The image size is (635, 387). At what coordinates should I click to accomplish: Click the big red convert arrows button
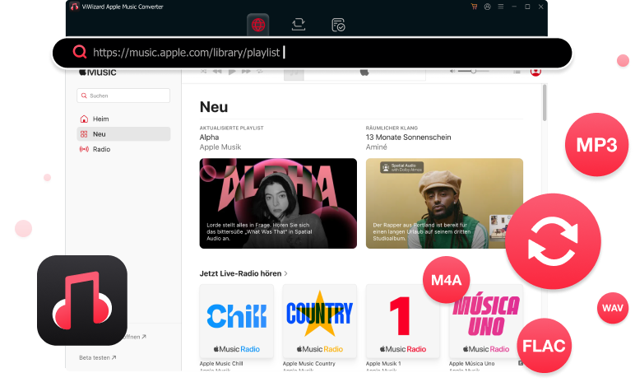pos(553,241)
